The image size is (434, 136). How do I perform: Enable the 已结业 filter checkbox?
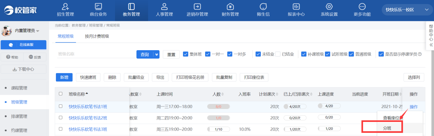(278, 54)
